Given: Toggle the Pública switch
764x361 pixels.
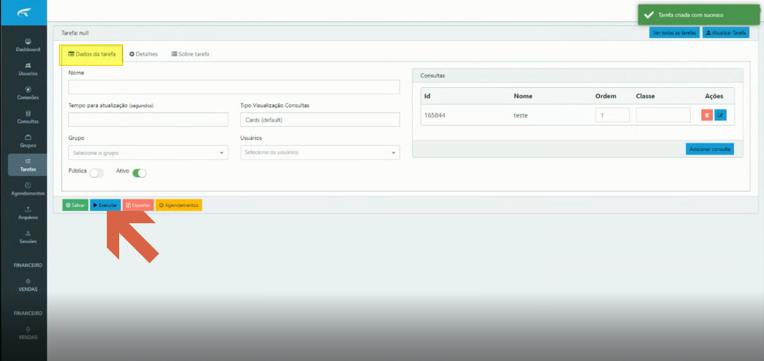Looking at the screenshot, I should tap(97, 173).
